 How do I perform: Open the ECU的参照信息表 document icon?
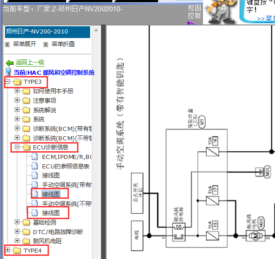pyautogui.click(x=35, y=166)
